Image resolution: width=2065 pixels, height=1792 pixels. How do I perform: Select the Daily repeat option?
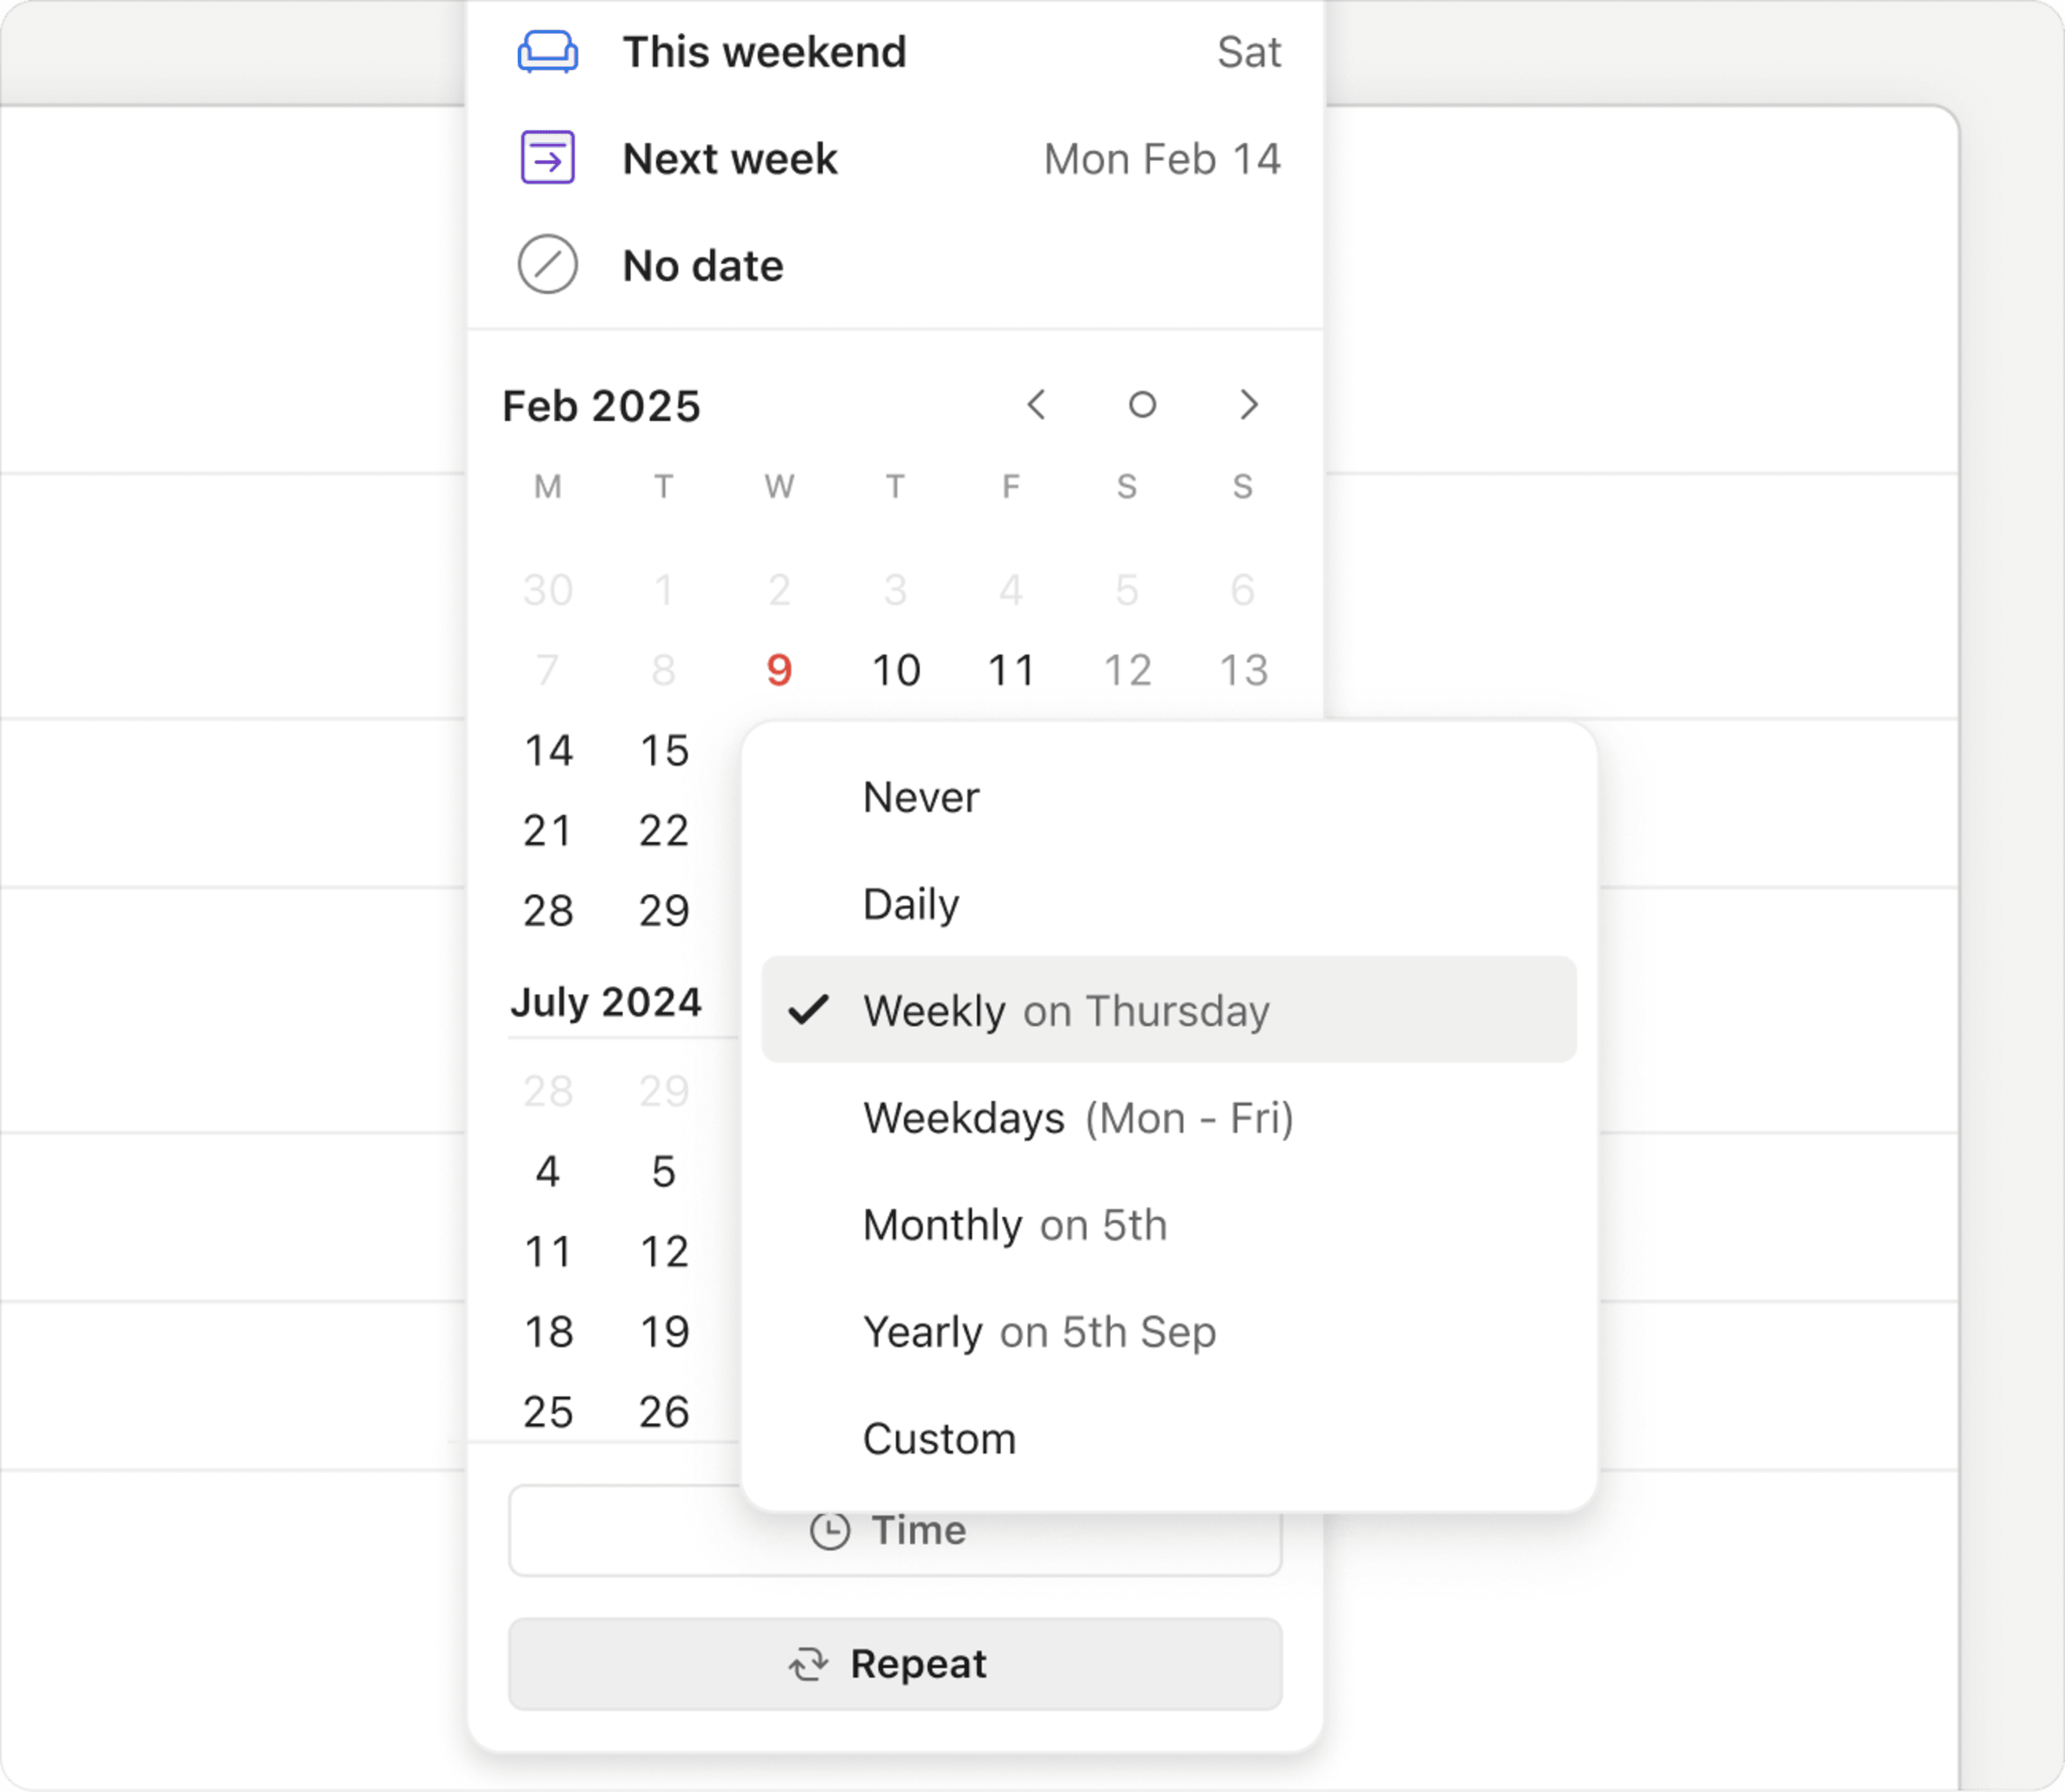click(x=911, y=903)
